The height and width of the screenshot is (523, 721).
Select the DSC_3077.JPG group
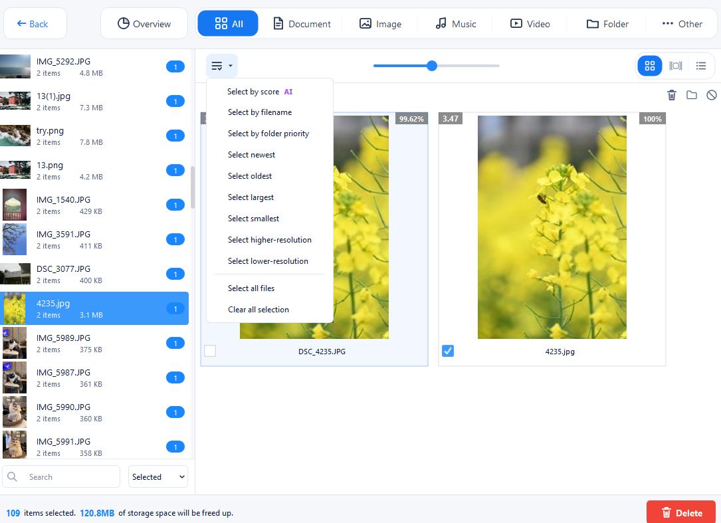(94, 274)
